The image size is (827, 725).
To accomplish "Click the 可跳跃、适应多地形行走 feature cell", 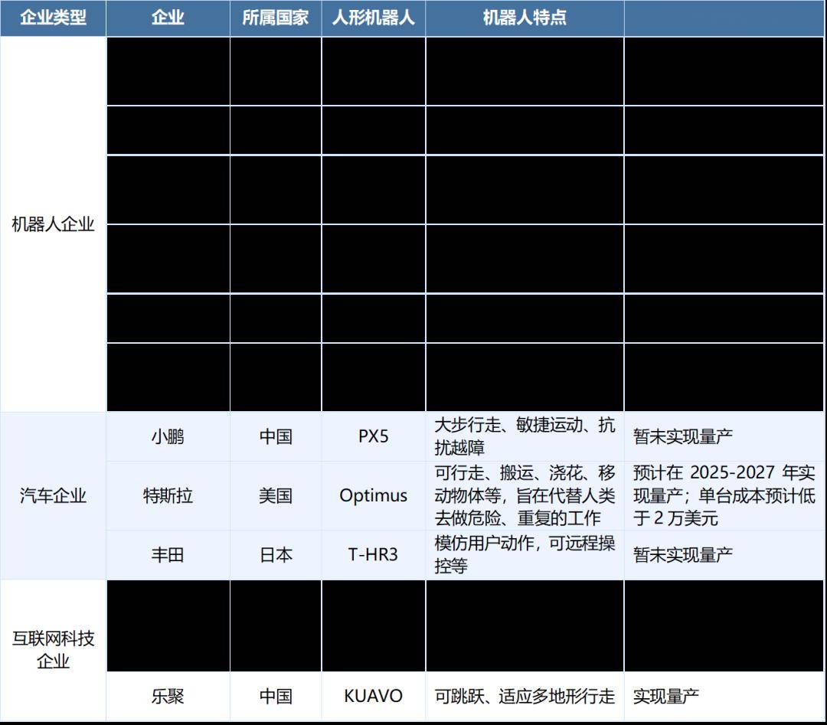I will click(525, 697).
